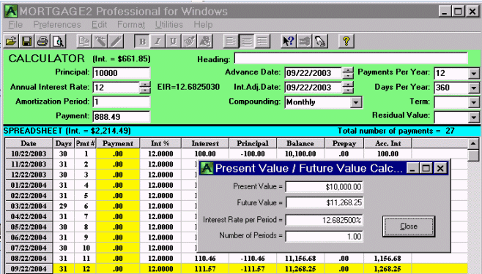Click the pencil edit toolbar icon

pos(116,41)
